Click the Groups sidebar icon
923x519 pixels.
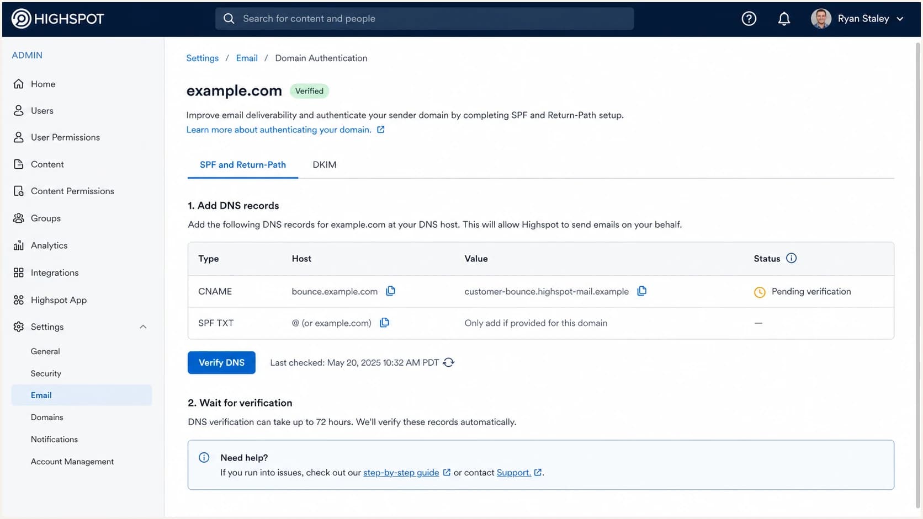pos(19,218)
